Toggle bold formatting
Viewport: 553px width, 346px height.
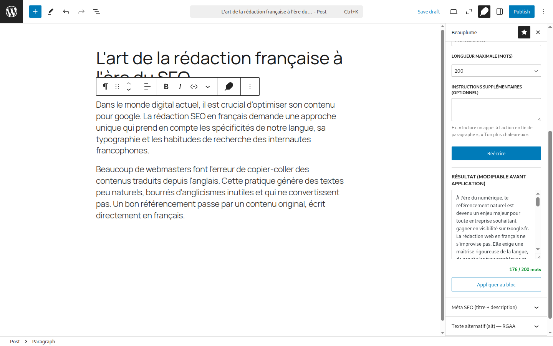pyautogui.click(x=166, y=86)
